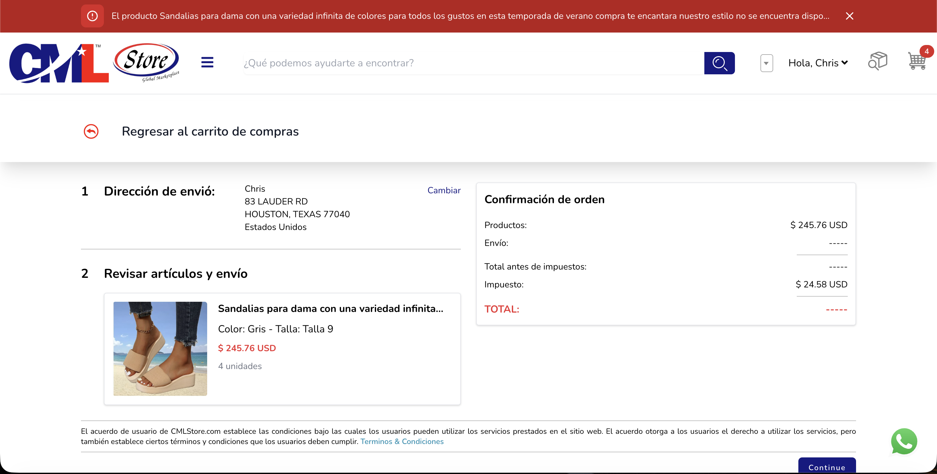Close the red error notification banner
This screenshot has height=474, width=937.
849,16
